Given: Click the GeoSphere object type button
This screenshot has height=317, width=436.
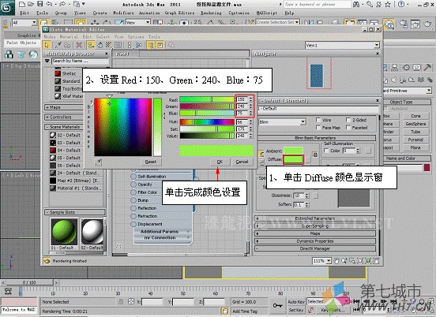Looking at the screenshot, I should (415, 124).
